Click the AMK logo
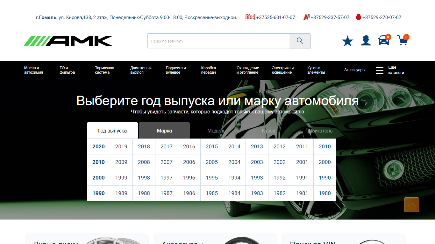 [68, 41]
